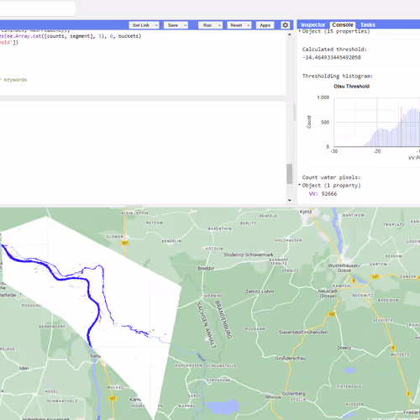Open the settings gear in the code editor toolbar

tap(285, 25)
